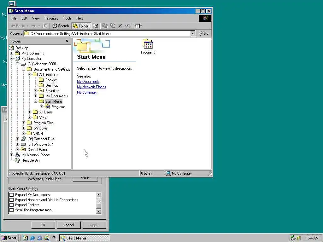
Task: Click the Windows Start button
Action: pyautogui.click(x=9, y=238)
